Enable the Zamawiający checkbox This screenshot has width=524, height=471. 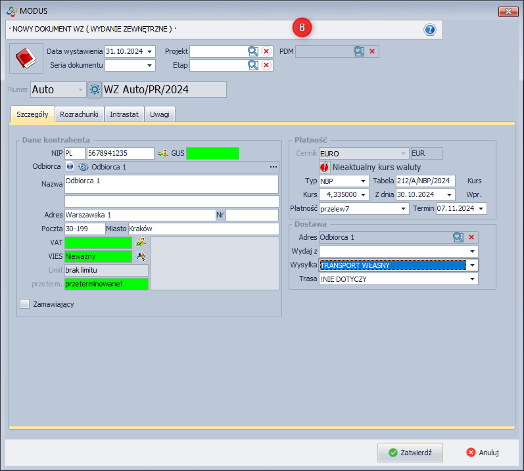[x=25, y=304]
